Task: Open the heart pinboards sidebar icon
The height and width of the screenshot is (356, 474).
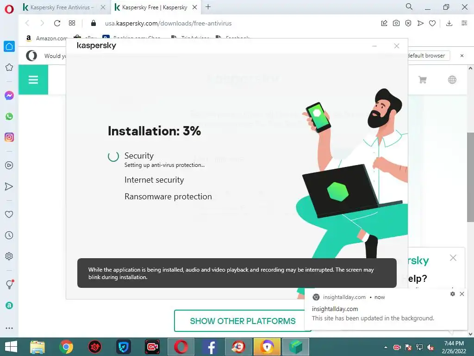Action: pyautogui.click(x=9, y=214)
